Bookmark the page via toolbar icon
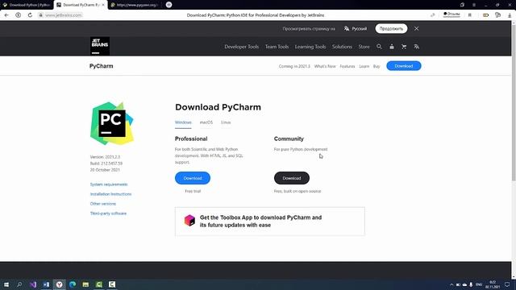 [x=469, y=15]
